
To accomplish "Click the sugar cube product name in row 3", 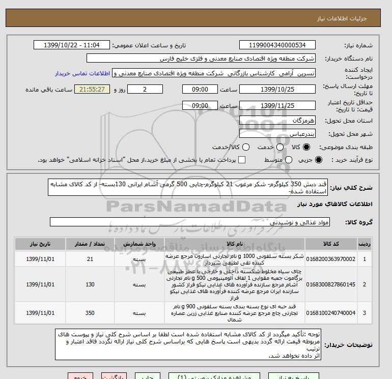I will pos(235,313).
